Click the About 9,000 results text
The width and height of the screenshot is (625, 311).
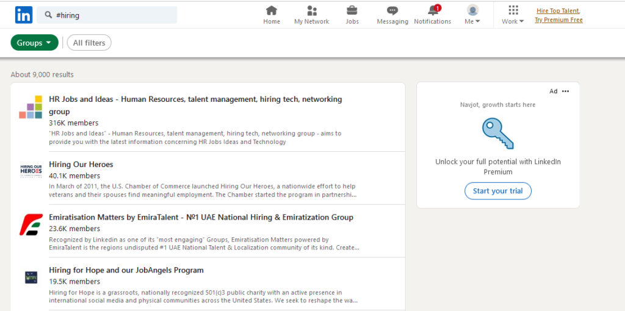[x=42, y=74]
